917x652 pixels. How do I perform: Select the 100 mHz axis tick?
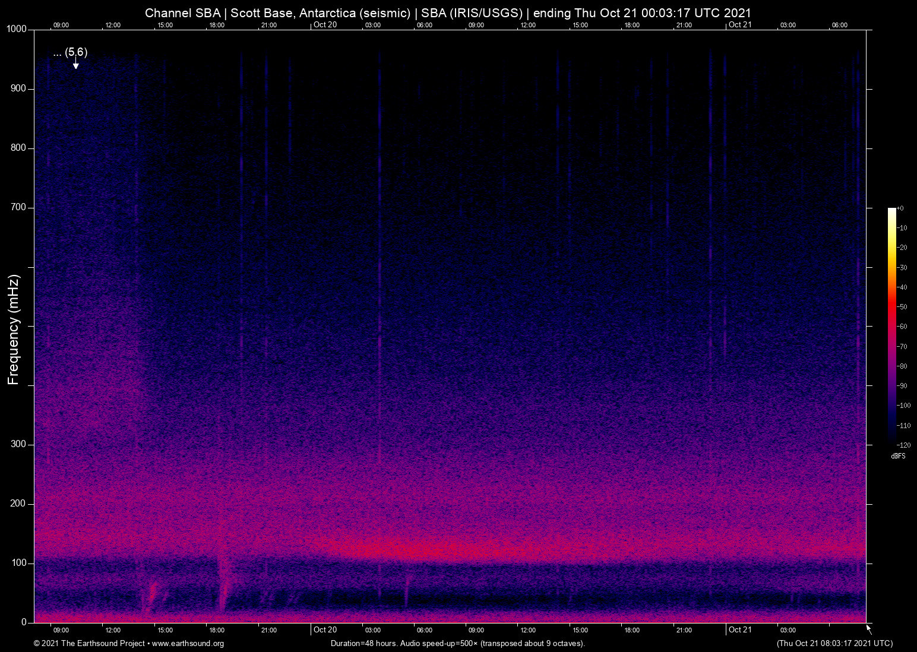(x=20, y=562)
